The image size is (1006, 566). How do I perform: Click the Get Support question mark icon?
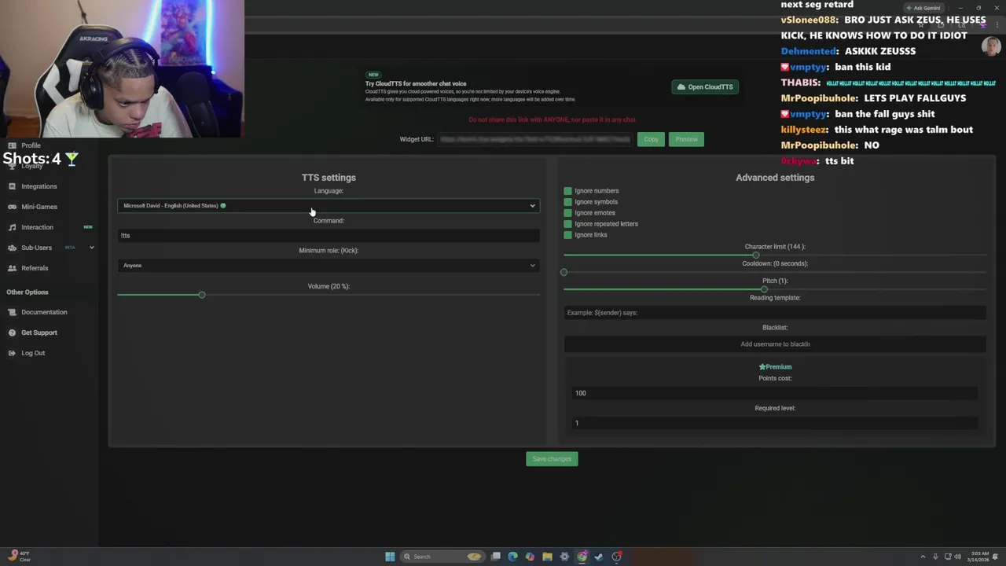tap(12, 333)
